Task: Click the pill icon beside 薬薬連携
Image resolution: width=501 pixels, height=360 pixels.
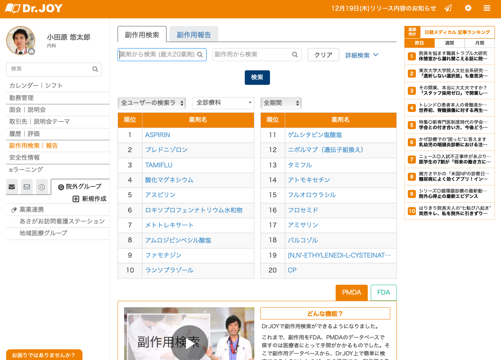Action: point(14,209)
